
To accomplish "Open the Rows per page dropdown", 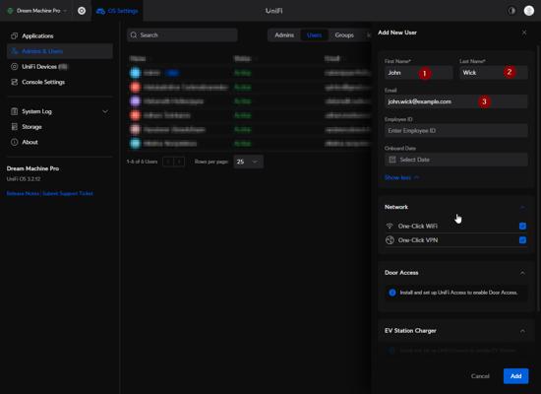I will point(248,162).
